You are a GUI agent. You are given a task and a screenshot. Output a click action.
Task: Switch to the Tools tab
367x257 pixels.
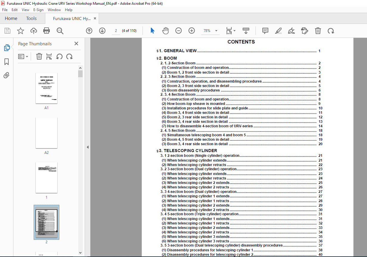(x=31, y=18)
